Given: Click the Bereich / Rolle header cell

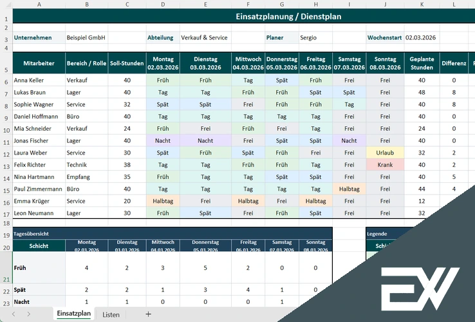Looking at the screenshot, I should click(x=86, y=63).
